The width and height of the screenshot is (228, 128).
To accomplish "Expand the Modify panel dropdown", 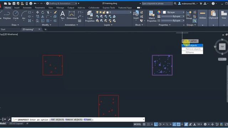I will 46,25.
